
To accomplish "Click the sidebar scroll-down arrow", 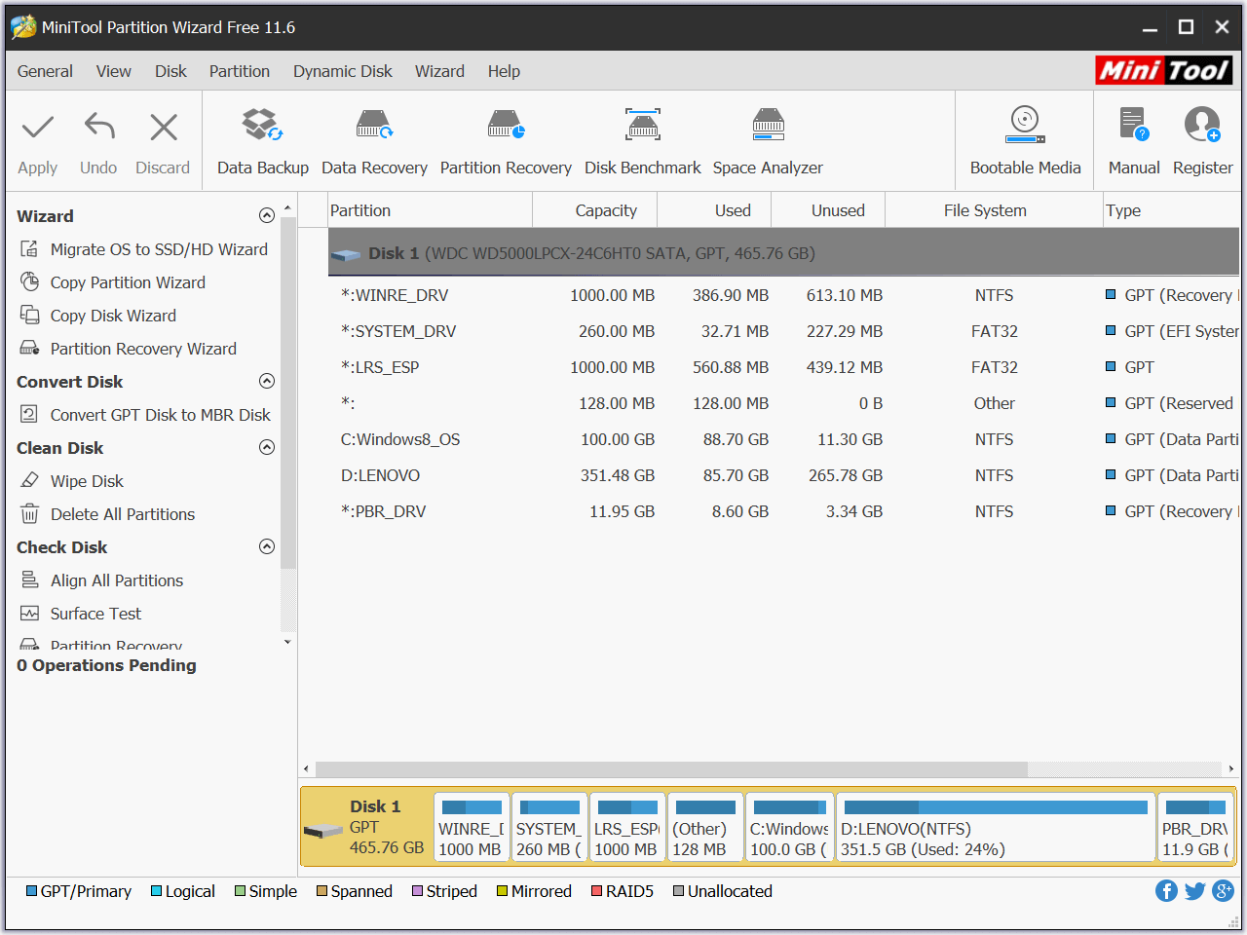I will 287,642.
